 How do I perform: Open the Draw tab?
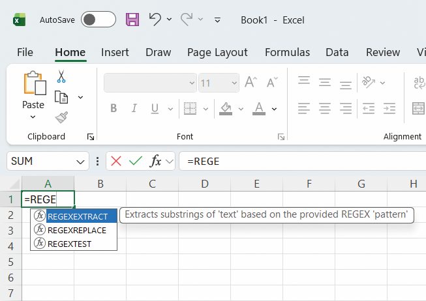click(x=158, y=52)
